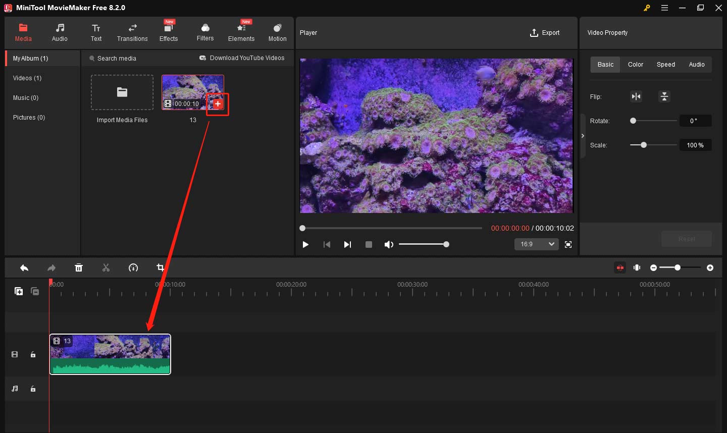This screenshot has height=433, width=727.
Task: Adjust the player volume slider
Action: pos(424,244)
